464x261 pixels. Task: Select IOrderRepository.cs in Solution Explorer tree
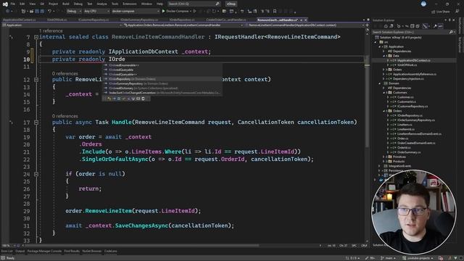click(x=410, y=116)
